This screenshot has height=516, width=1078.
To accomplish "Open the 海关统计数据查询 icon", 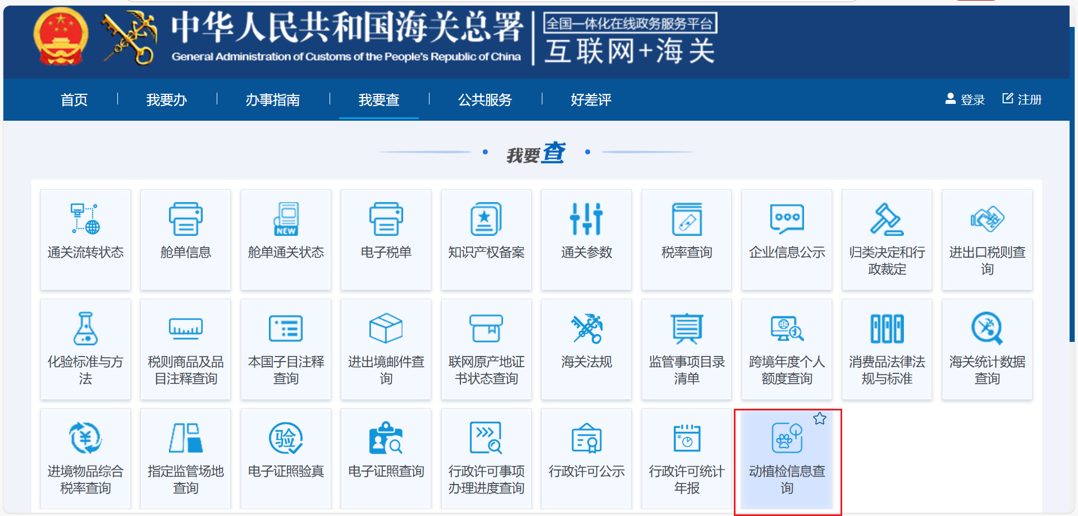I will 987,328.
